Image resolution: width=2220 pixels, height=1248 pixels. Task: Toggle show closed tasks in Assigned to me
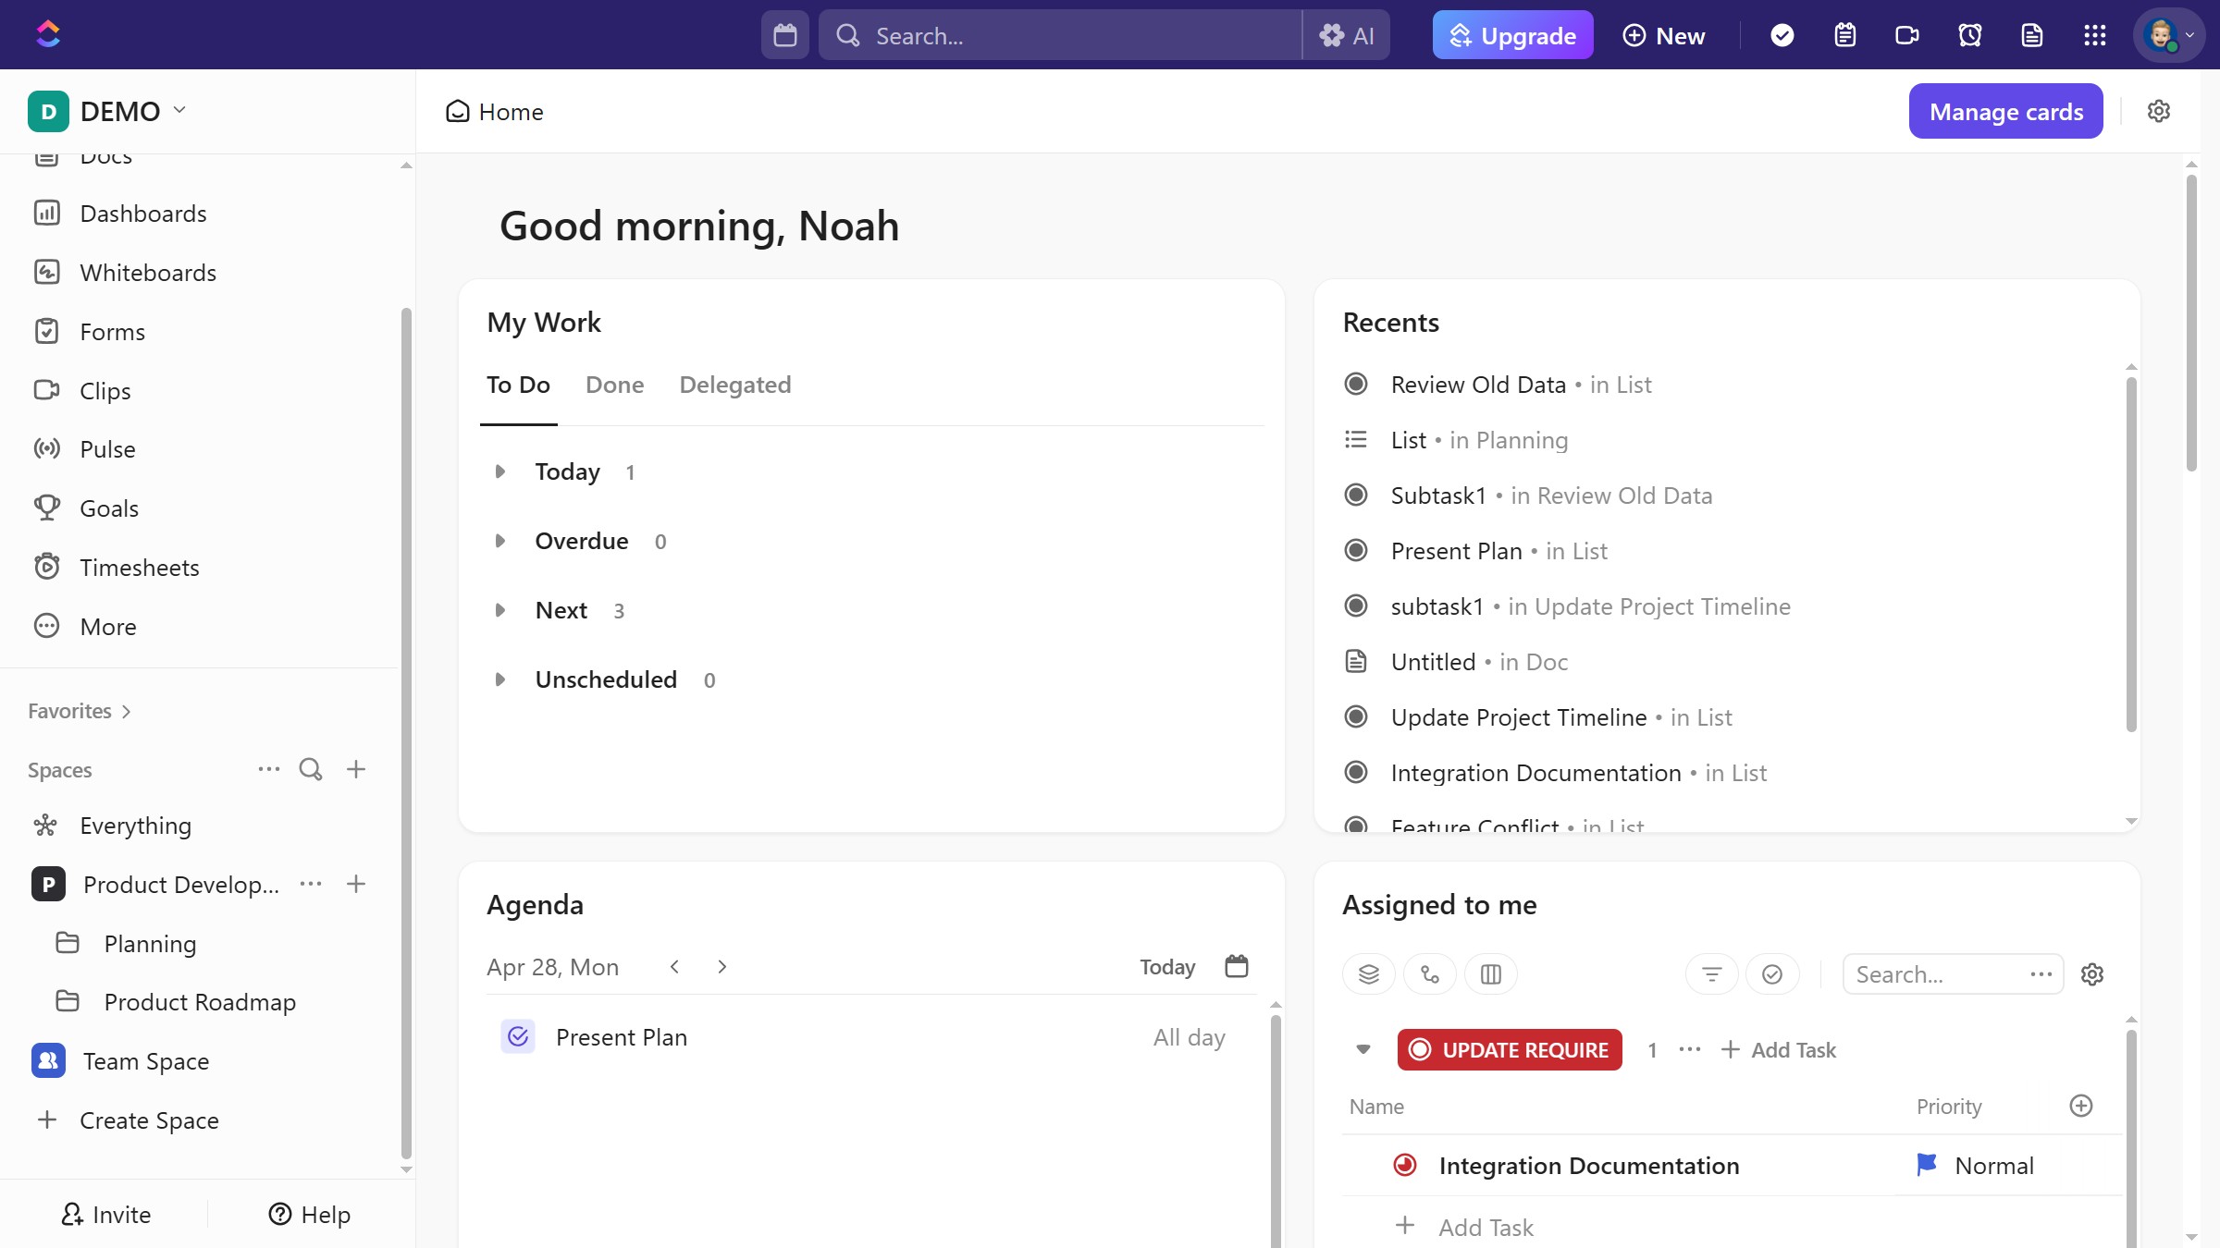click(1773, 973)
